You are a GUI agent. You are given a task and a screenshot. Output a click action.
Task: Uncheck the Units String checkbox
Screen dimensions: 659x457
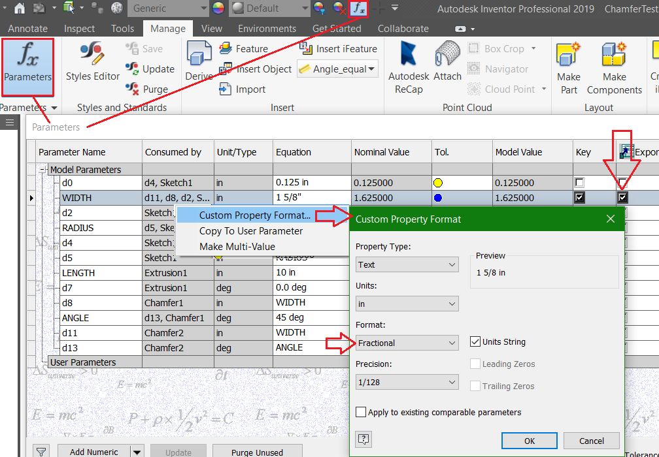click(x=475, y=341)
